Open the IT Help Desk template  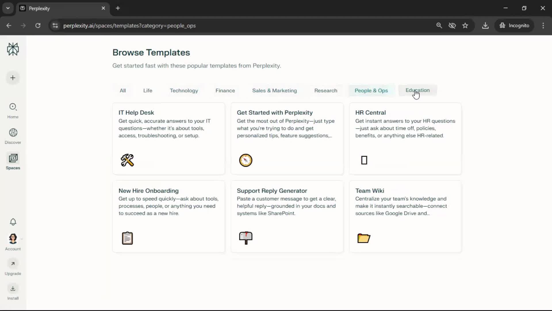[x=168, y=138]
